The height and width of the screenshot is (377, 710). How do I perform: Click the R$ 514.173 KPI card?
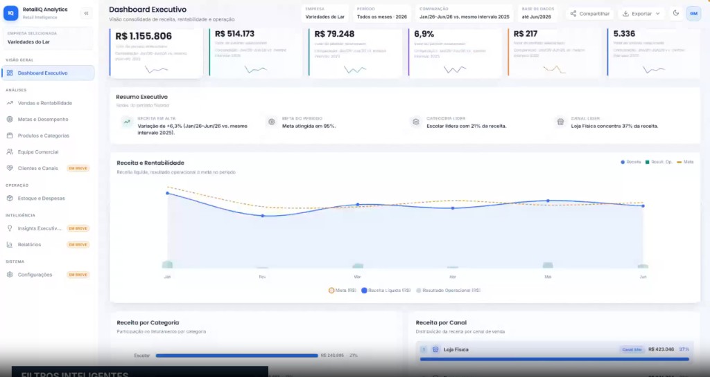[x=255, y=53]
